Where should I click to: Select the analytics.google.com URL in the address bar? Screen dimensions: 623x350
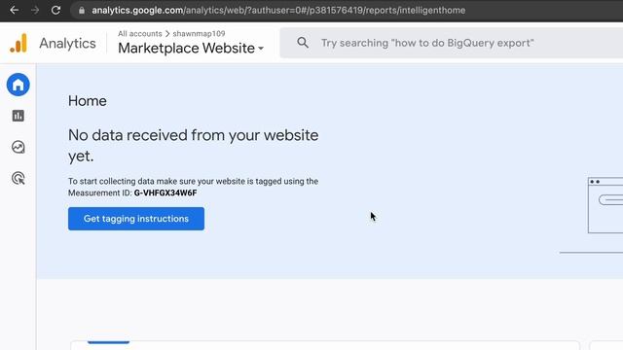tap(278, 11)
